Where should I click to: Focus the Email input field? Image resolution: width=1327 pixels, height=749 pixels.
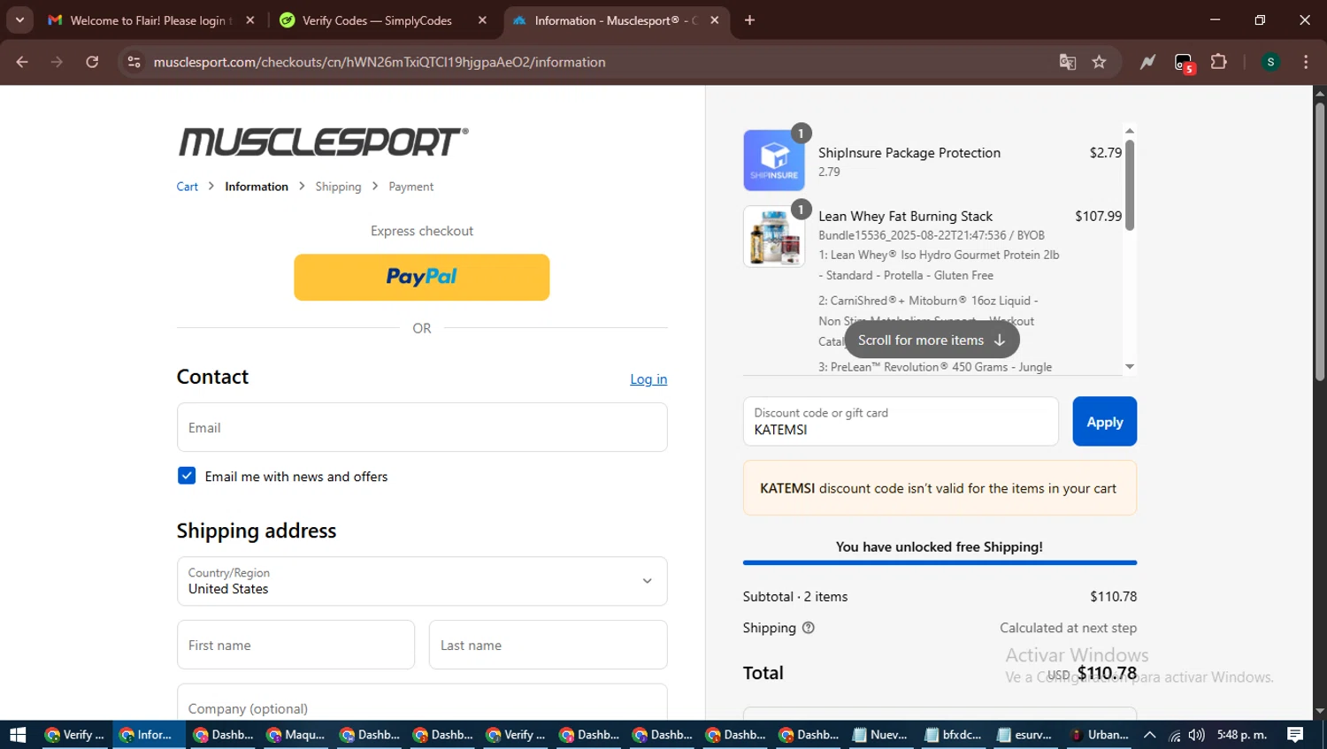pyautogui.click(x=422, y=427)
